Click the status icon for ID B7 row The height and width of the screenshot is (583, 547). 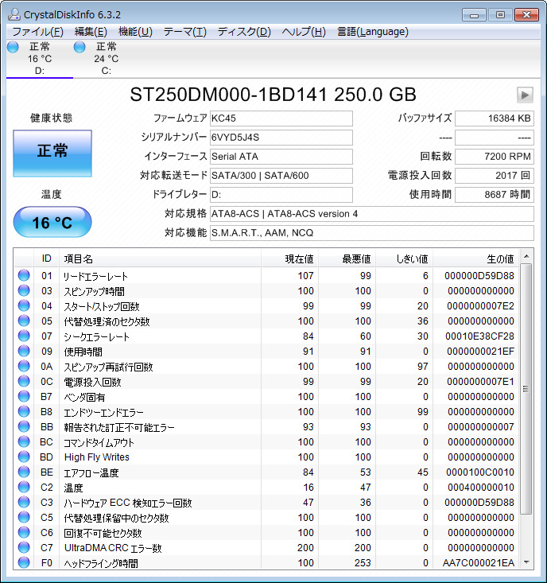click(24, 396)
